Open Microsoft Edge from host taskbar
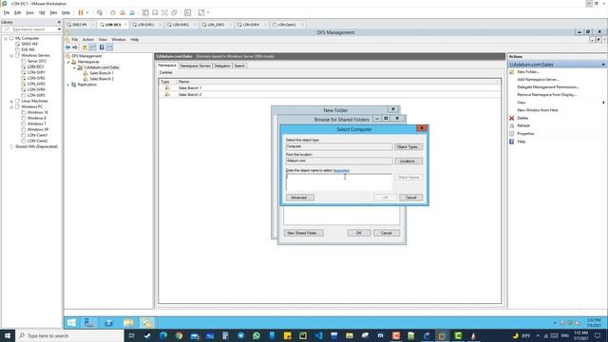Viewport: 608px width, 342px height. (x=162, y=335)
